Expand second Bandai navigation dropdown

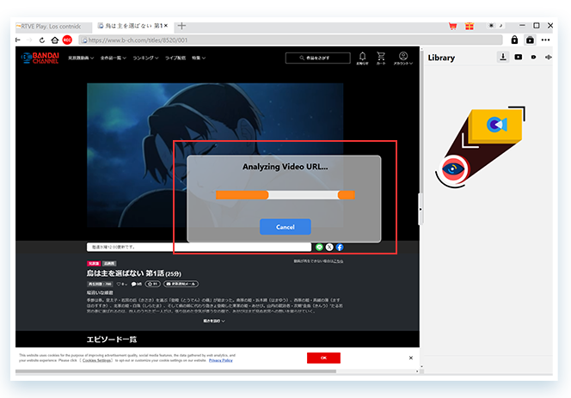pos(114,58)
